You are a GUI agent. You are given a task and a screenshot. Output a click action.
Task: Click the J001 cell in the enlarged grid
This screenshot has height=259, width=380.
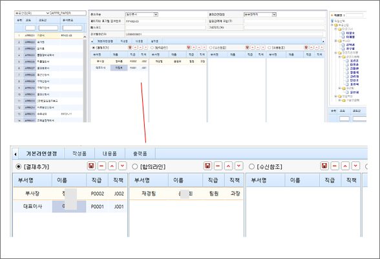pos(118,207)
